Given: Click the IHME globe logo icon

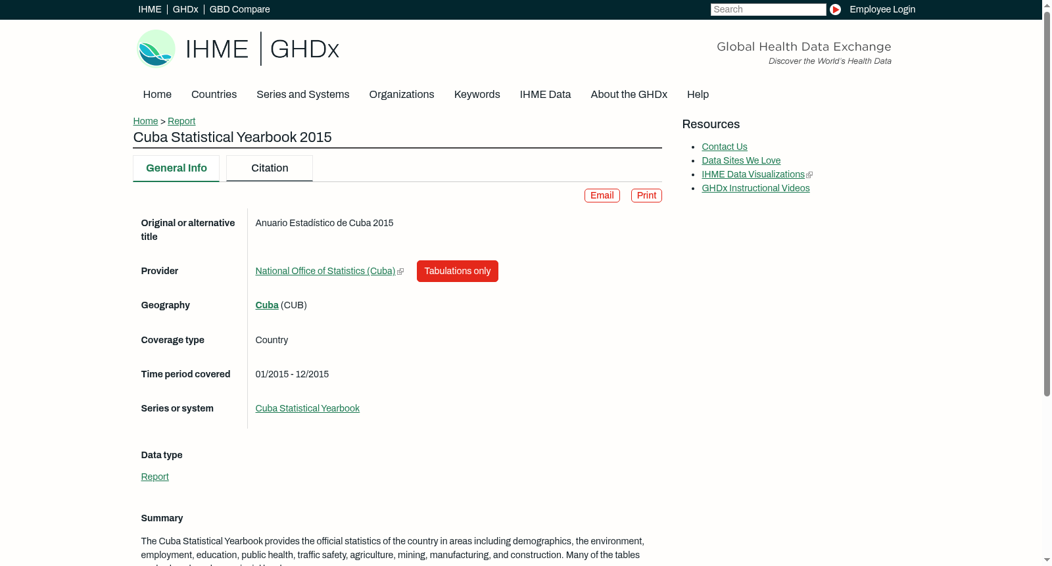Looking at the screenshot, I should (x=156, y=49).
